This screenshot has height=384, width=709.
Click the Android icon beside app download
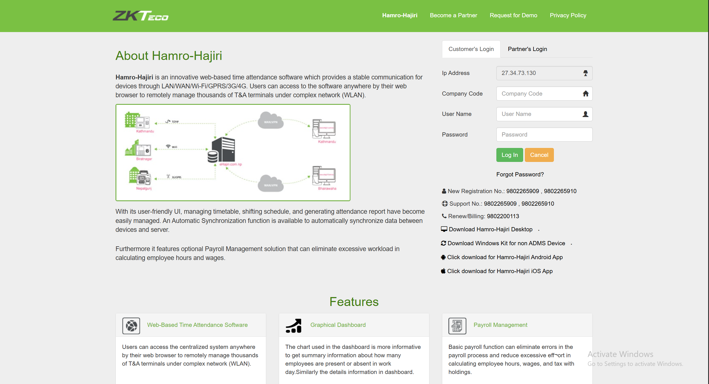[443, 257]
